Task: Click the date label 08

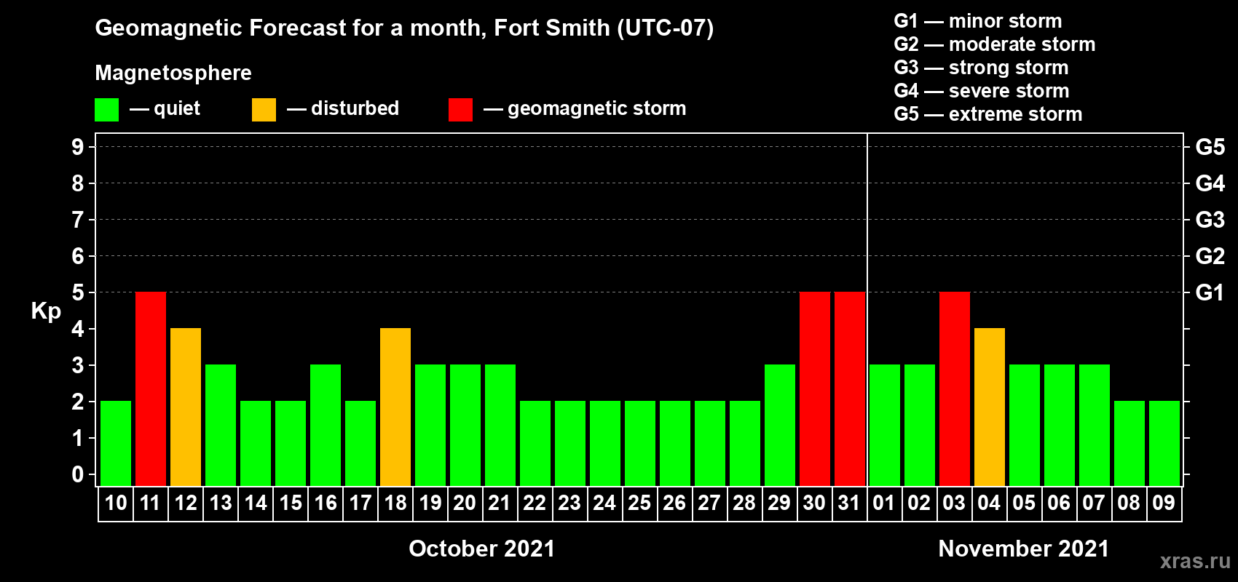Action: pos(1129,503)
